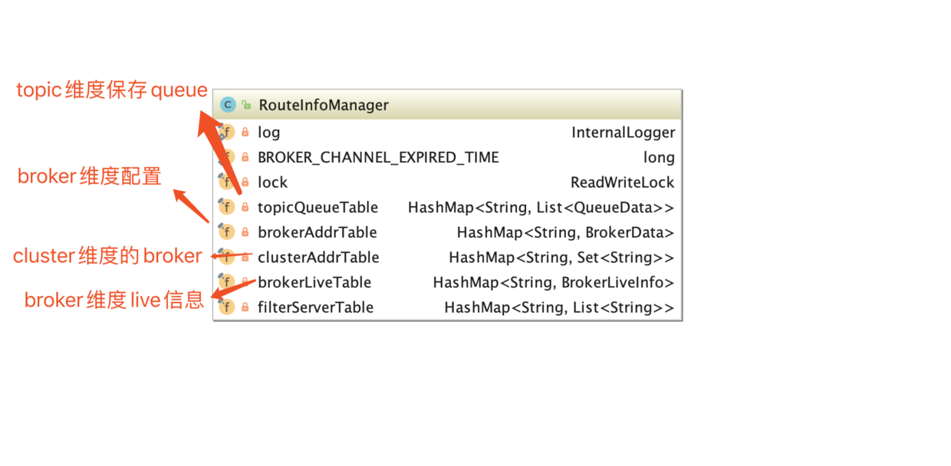Click the RouteInfoManager class icon
The width and height of the screenshot is (951, 466).
[x=227, y=104]
